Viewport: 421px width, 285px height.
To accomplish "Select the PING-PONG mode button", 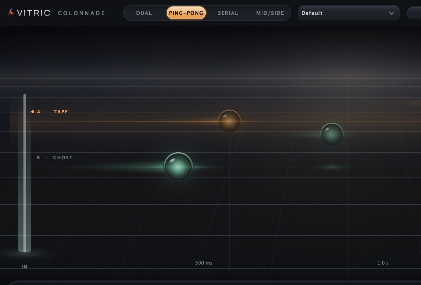I will 186,13.
